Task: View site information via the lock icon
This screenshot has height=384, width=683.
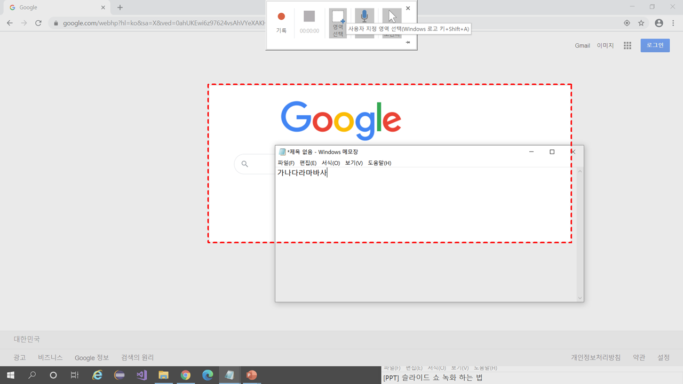Action: click(x=57, y=23)
